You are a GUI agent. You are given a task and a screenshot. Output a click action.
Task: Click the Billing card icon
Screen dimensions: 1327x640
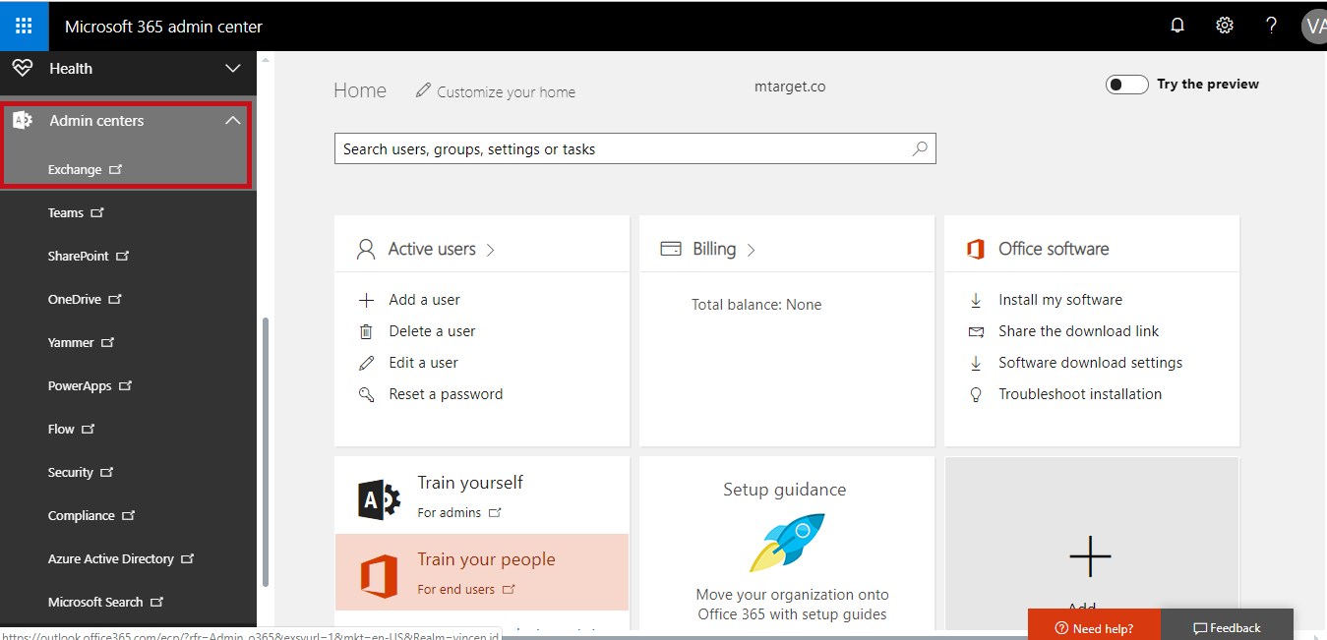671,249
